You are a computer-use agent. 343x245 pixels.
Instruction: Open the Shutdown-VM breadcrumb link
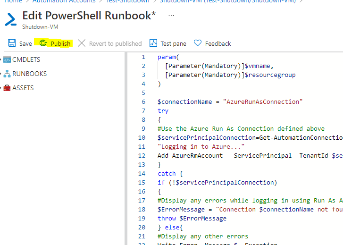tap(228, 1)
